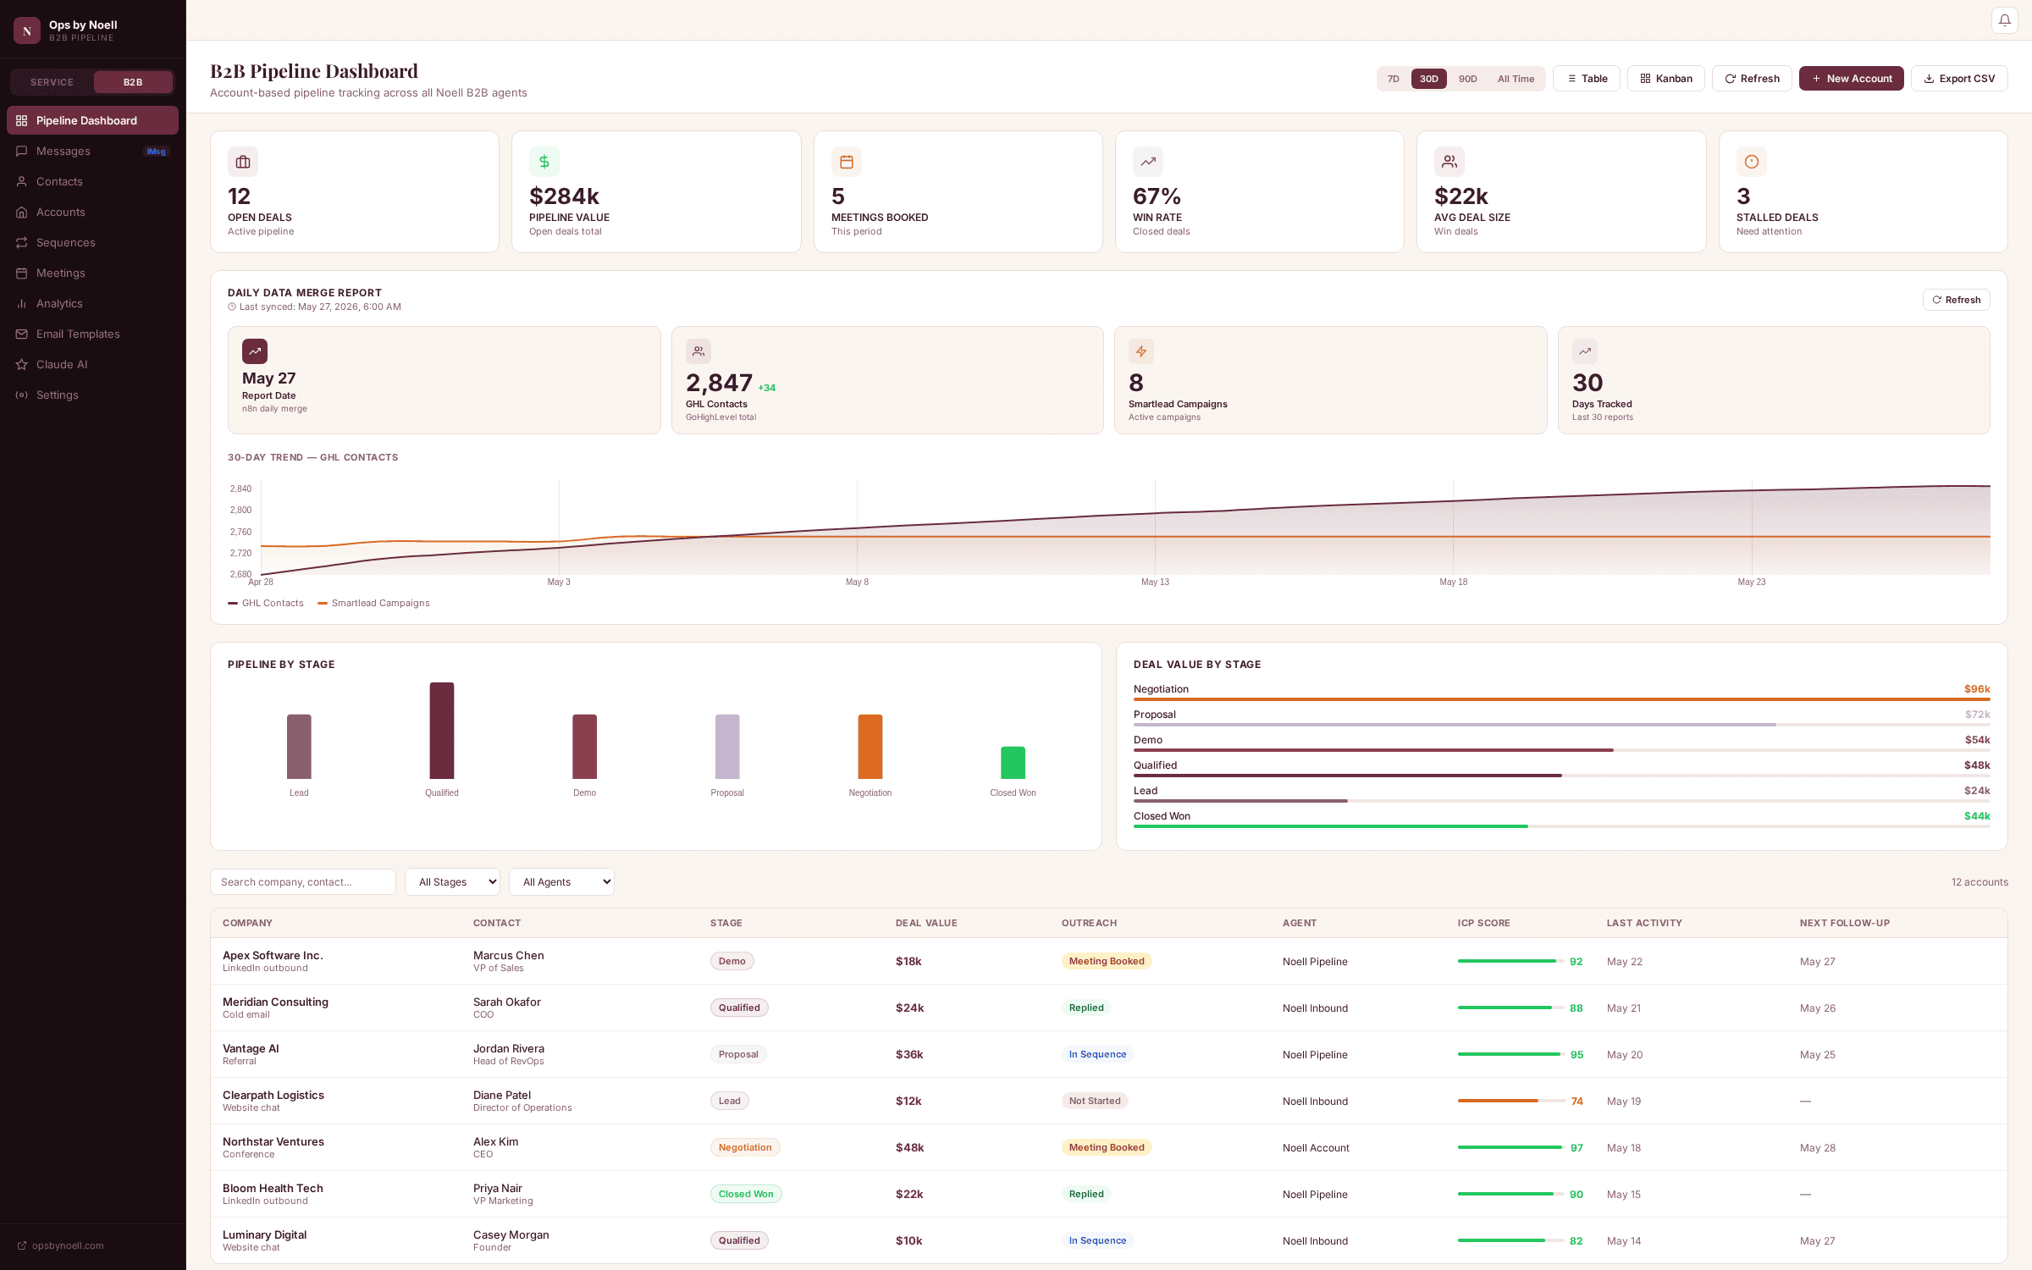Toggle Smartlead Campaigns legend series
The height and width of the screenshot is (1270, 2032).
point(373,603)
